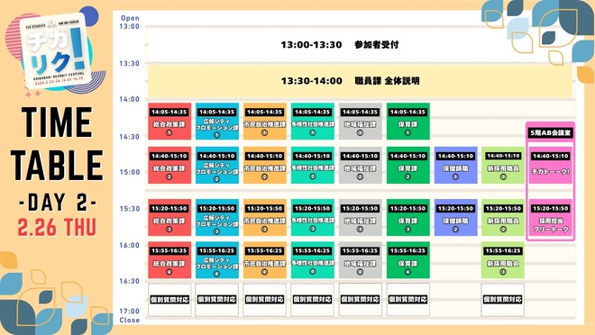Select the 13:00-13:30 参加者受付 block
The image size is (595, 335).
[360, 44]
